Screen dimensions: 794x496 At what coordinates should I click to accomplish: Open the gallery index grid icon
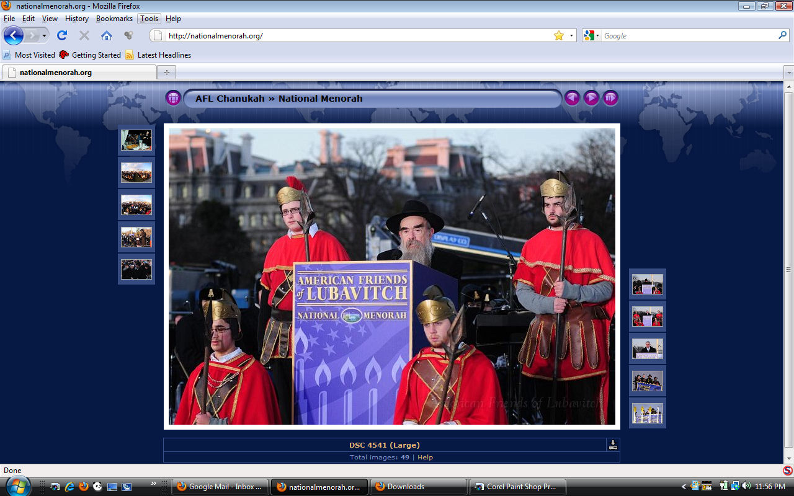[173, 98]
